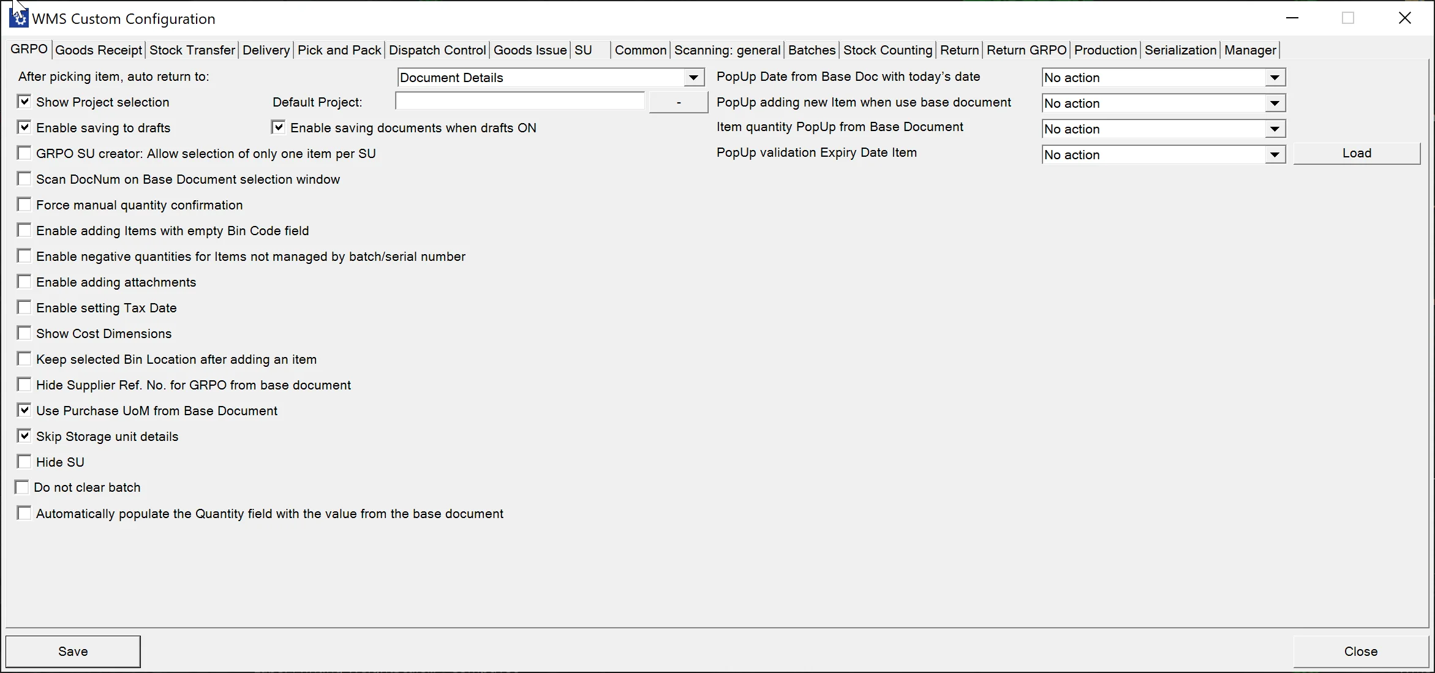Disable Skip Storage unit details
Screen dimensions: 1435x673
tap(24, 436)
